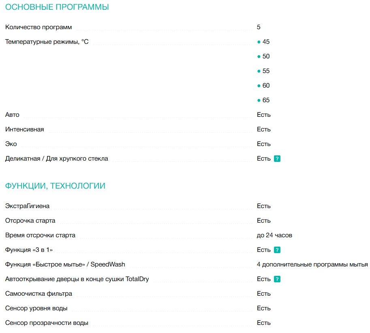Click the Отсрочка старта label

tap(30, 221)
